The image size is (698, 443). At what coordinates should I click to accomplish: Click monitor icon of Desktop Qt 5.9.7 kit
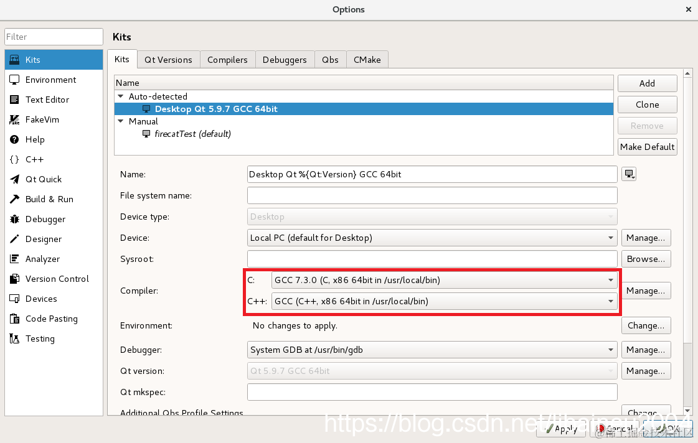tap(146, 109)
